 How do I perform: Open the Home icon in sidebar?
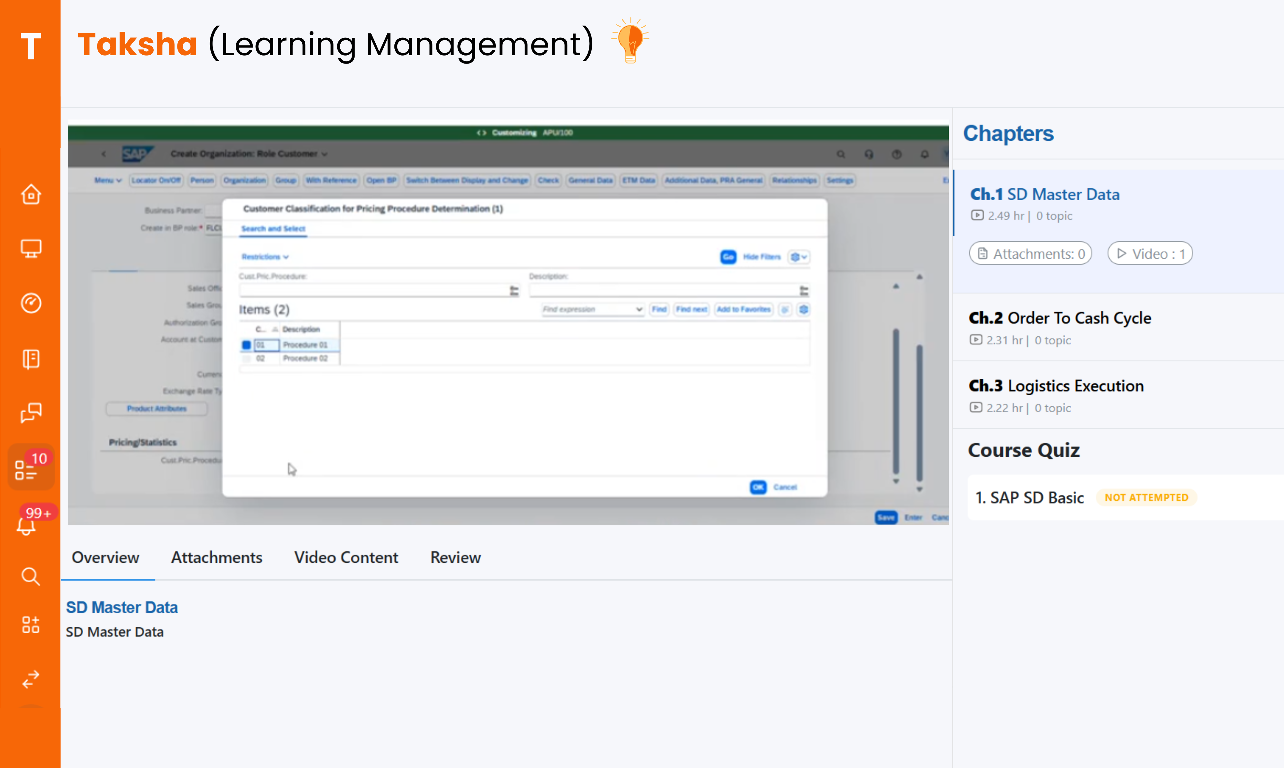tap(31, 195)
